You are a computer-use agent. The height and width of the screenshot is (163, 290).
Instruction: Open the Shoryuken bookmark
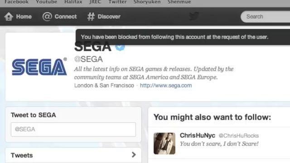coord(147,2)
